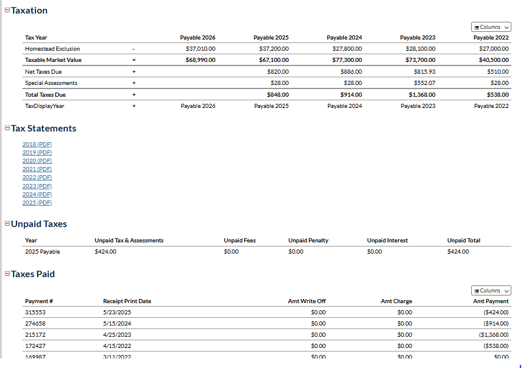529x368 pixels.
Task: Open the 2019 (PDF) tax statement
Action: 37,152
